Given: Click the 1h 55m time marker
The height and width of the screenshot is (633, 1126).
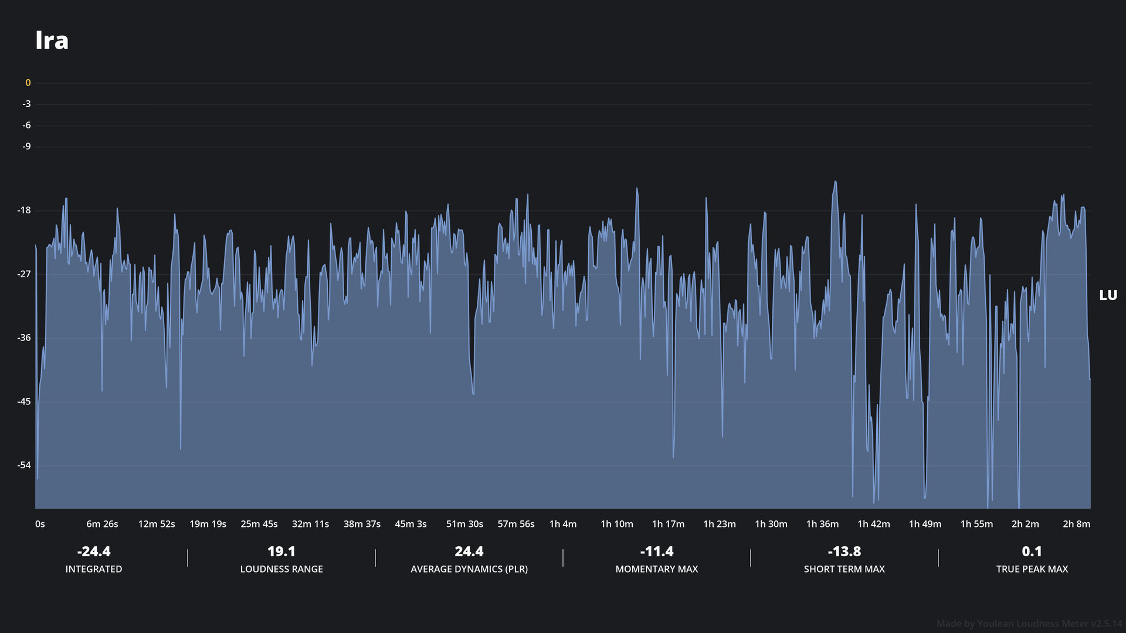Looking at the screenshot, I should [976, 524].
